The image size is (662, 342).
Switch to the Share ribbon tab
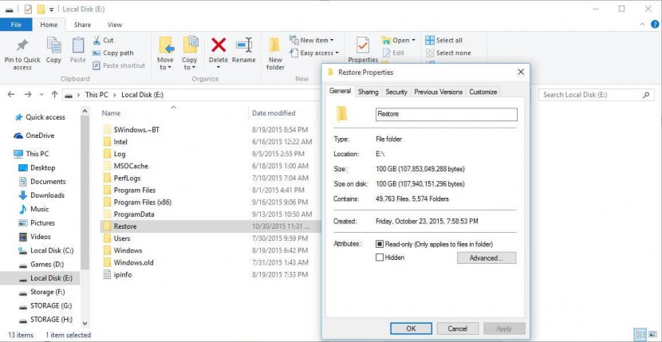coord(82,25)
